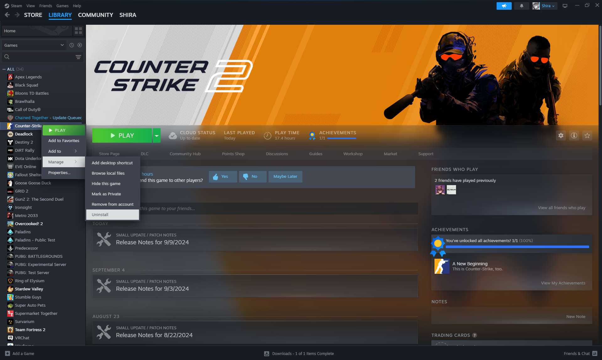Expand the Manage submenu
The width and height of the screenshot is (602, 360).
64,162
